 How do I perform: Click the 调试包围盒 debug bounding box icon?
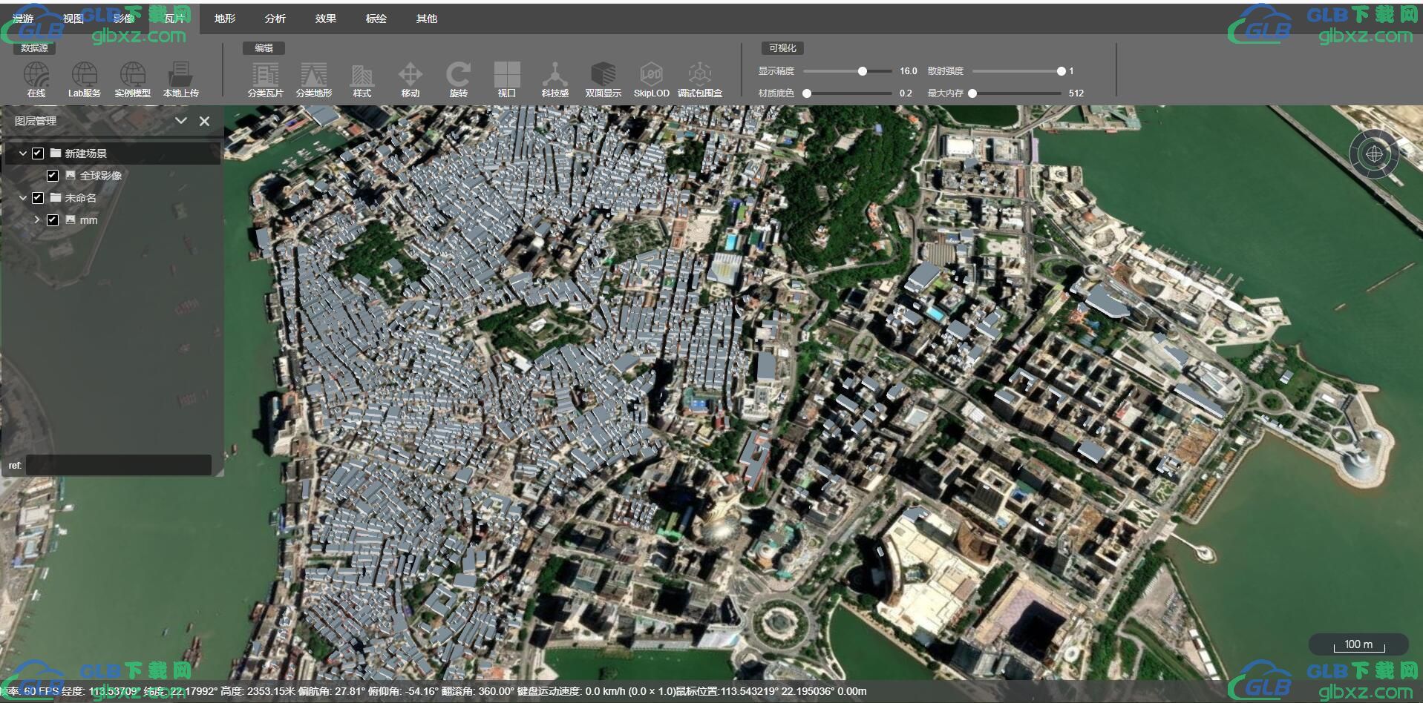pyautogui.click(x=699, y=79)
